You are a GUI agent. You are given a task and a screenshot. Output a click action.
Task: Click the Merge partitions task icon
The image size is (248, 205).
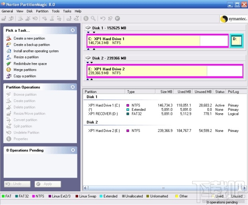9,70
